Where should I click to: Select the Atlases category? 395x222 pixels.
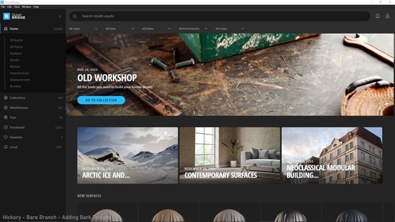tap(15, 67)
